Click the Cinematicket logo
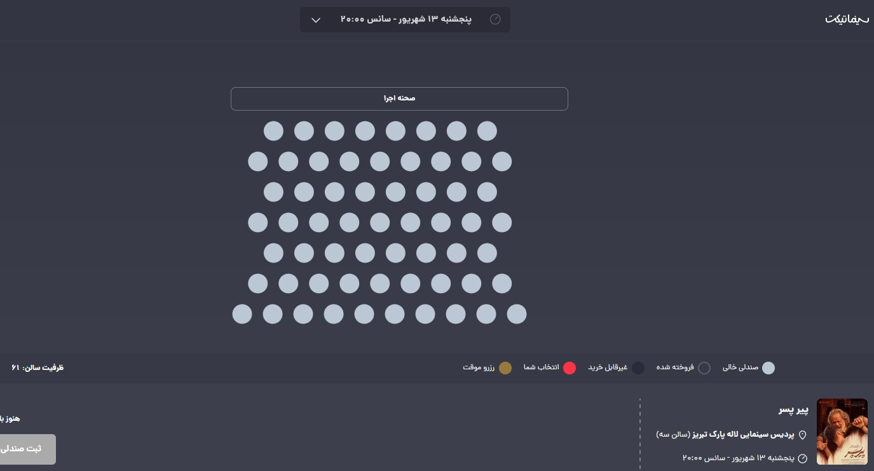 [846, 19]
